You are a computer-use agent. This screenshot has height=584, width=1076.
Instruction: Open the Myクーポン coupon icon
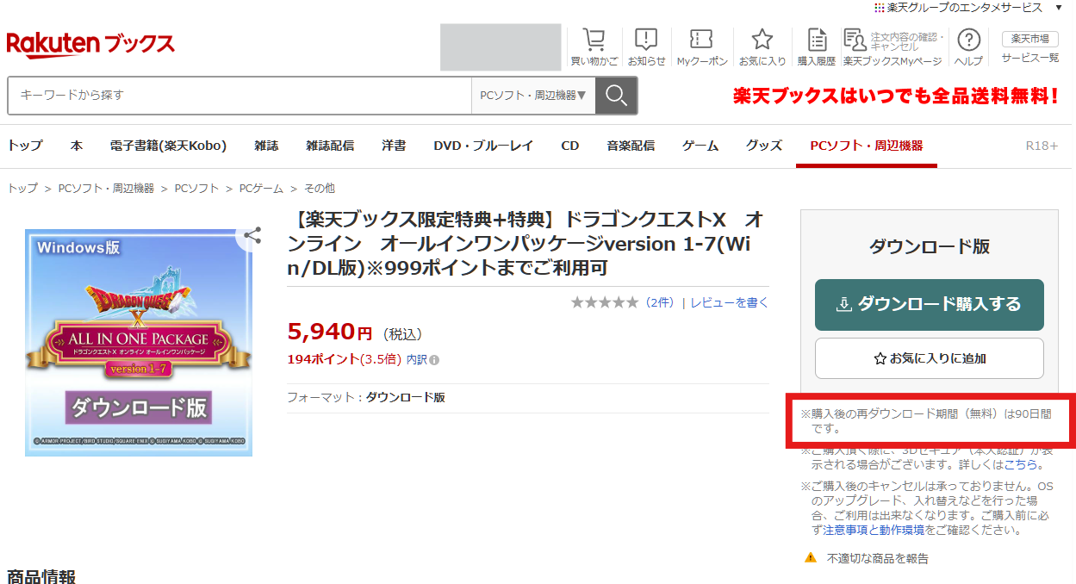(x=702, y=47)
